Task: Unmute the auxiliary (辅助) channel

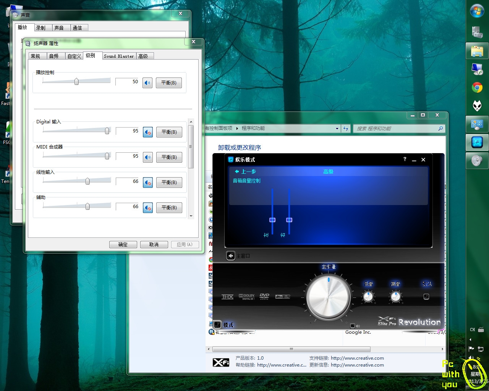Action: click(x=148, y=208)
